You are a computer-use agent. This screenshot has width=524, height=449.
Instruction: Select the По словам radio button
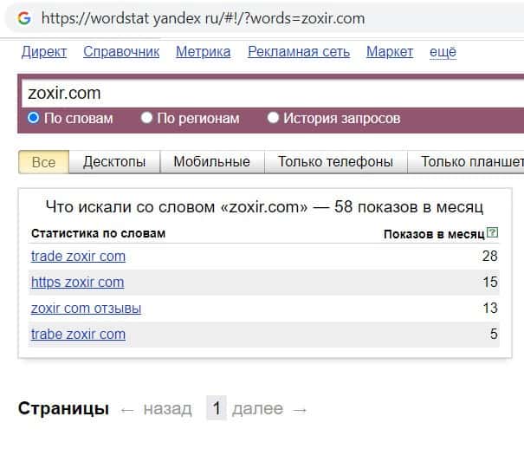34,118
